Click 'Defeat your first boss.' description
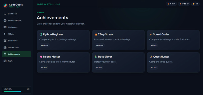Image resolution: width=203 pixels, height=95 pixels. pyautogui.click(x=105, y=62)
